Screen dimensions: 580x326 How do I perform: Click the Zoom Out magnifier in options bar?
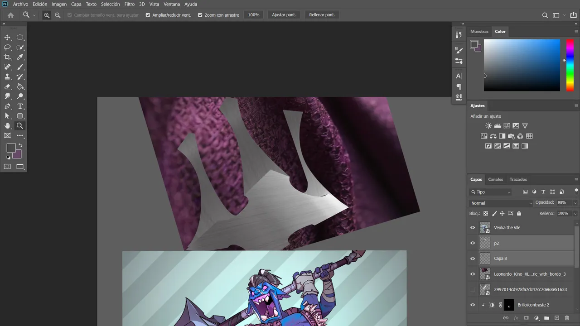[58, 15]
